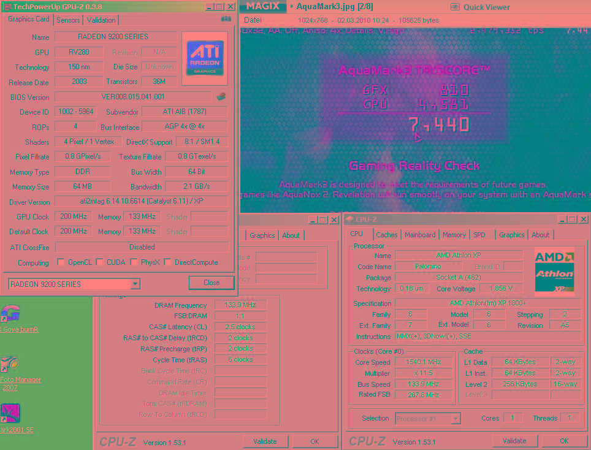The image size is (591, 450).
Task: Open the Memory tab in right CPU-Z
Action: (454, 235)
